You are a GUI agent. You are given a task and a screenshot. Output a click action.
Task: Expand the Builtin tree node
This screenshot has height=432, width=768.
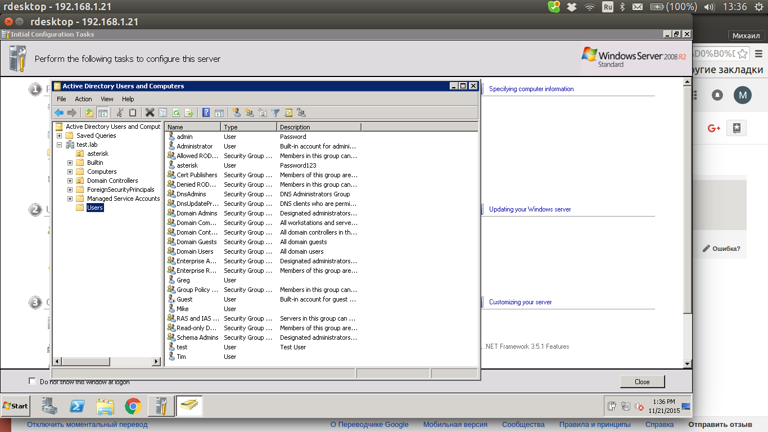coord(70,163)
